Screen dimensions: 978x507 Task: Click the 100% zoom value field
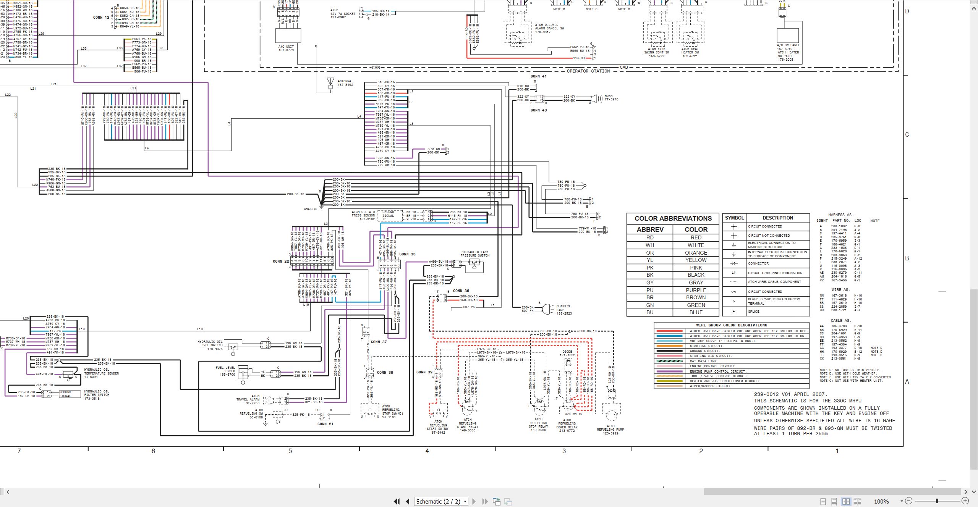coord(881,501)
